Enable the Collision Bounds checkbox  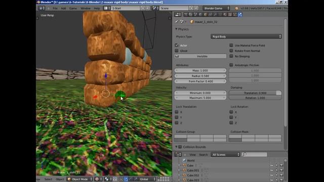tap(180, 147)
